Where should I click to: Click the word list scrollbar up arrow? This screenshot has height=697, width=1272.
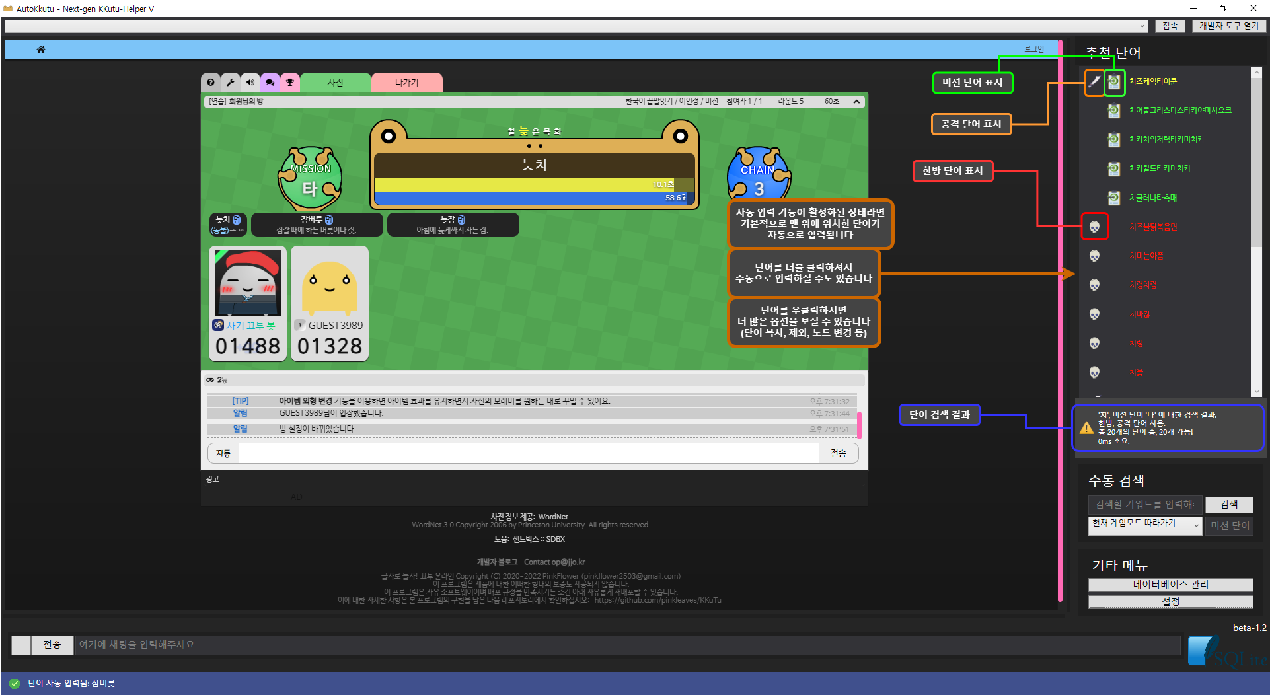[1257, 73]
